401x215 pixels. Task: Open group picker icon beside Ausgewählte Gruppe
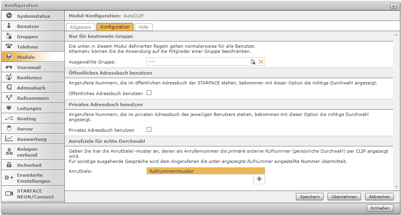point(253,62)
